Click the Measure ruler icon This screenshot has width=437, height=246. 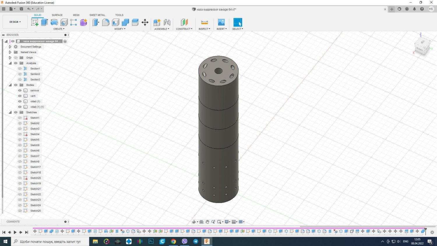[205, 22]
